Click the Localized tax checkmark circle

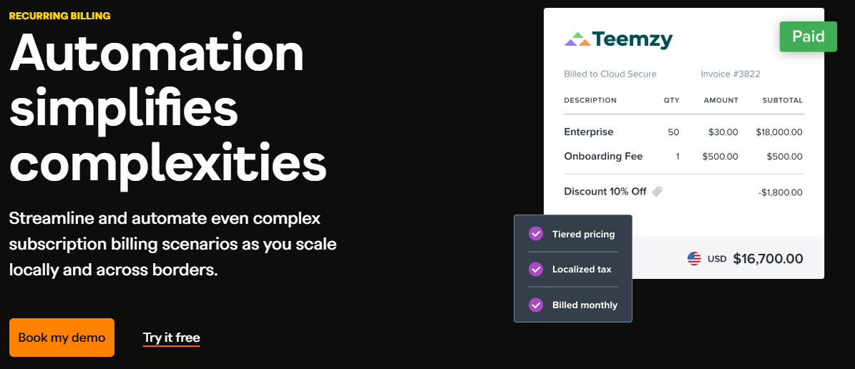click(x=536, y=270)
